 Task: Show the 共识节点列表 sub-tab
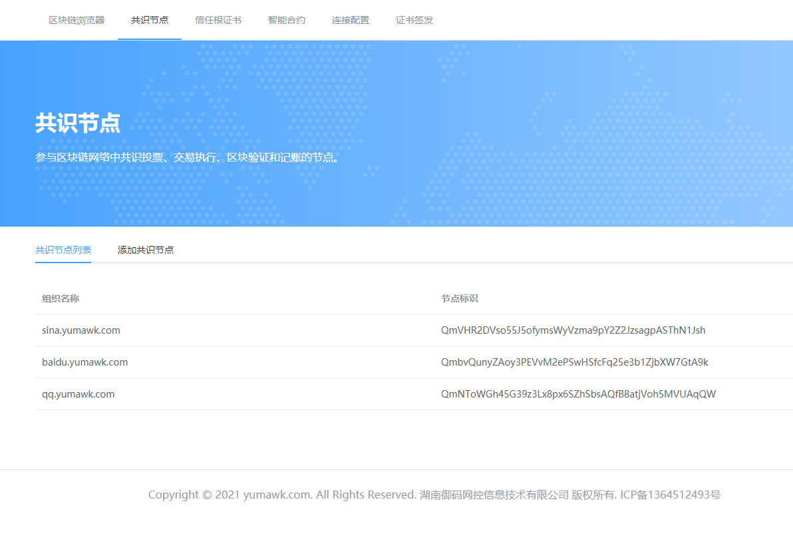click(63, 250)
